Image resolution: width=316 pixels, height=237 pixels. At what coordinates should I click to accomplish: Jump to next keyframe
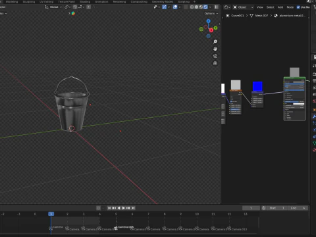pos(128,208)
